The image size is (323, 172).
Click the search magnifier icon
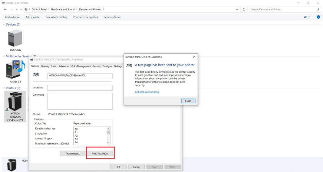(x=318, y=9)
